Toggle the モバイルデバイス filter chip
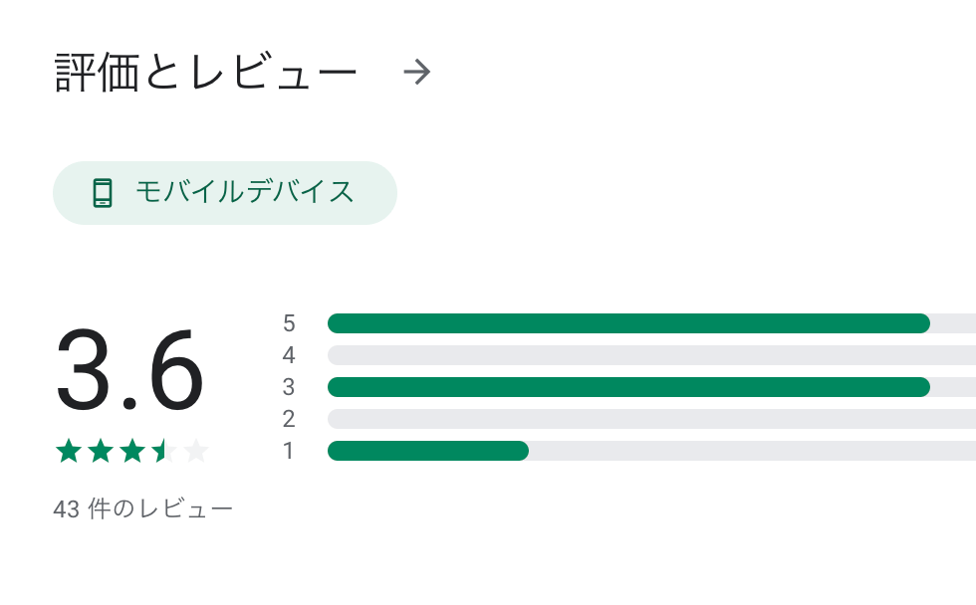Screen dimensions: 976x605 coord(225,193)
